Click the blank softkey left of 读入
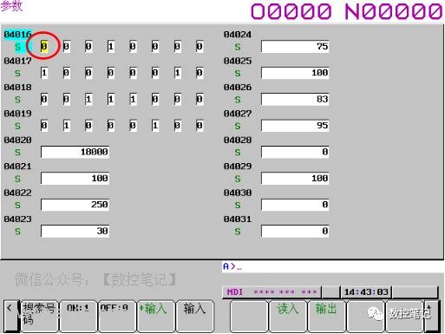The image size is (445, 334). pyautogui.click(x=249, y=316)
